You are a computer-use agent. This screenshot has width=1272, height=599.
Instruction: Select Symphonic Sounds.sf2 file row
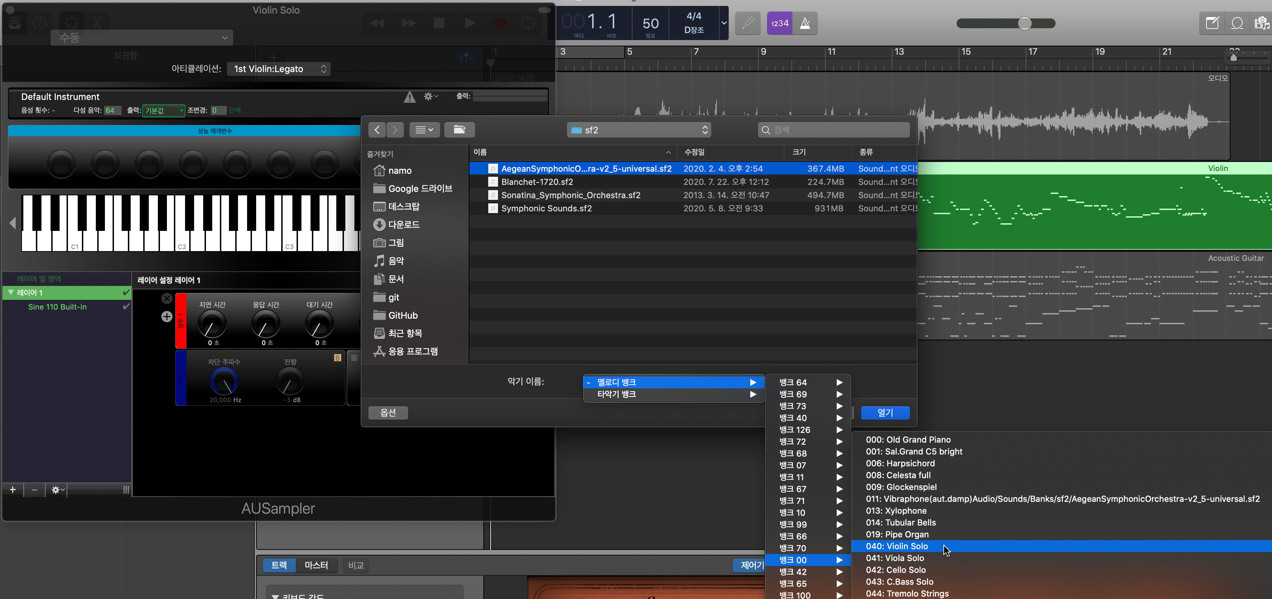tap(546, 208)
